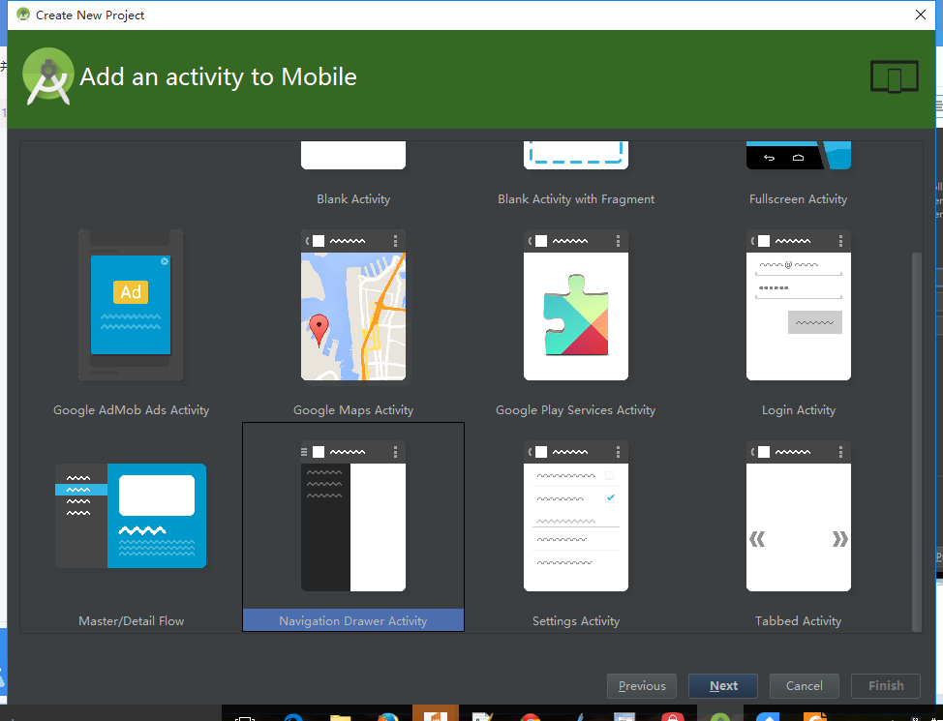Open Chrome from the taskbar
943x721 pixels.
pos(531,717)
